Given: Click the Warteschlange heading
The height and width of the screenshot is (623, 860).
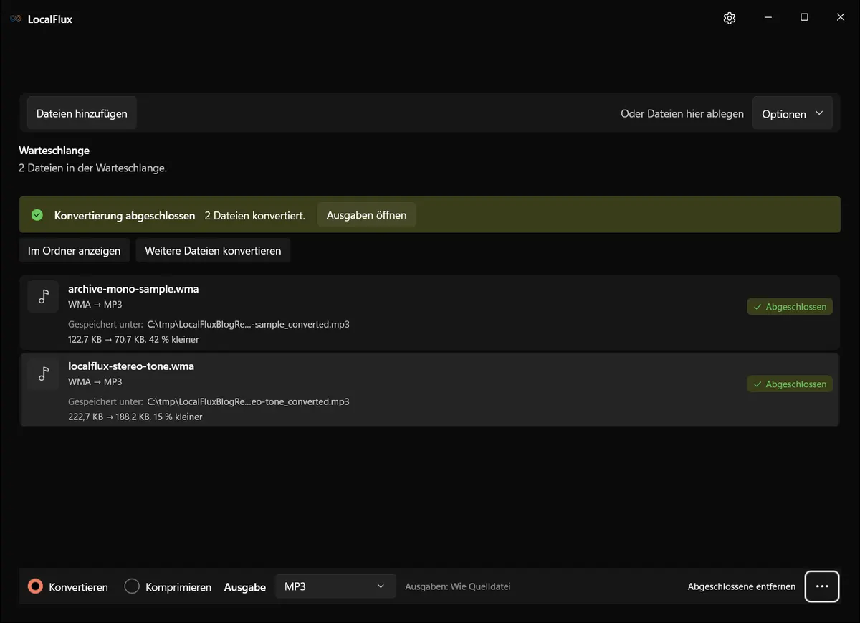Looking at the screenshot, I should pos(54,151).
